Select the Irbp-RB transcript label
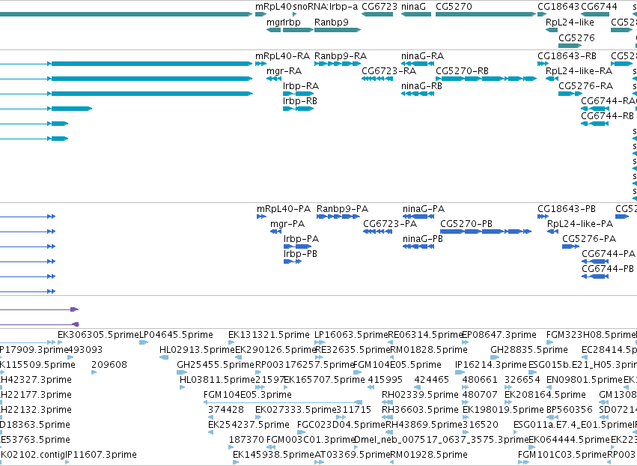Screen dimensions: 637x466 [x=300, y=101]
